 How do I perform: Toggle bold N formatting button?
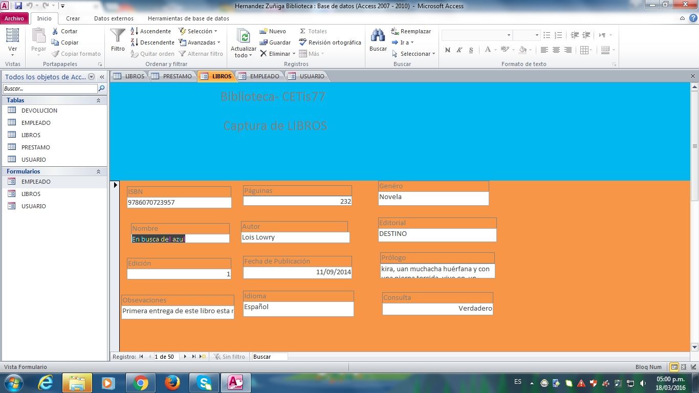tap(448, 50)
